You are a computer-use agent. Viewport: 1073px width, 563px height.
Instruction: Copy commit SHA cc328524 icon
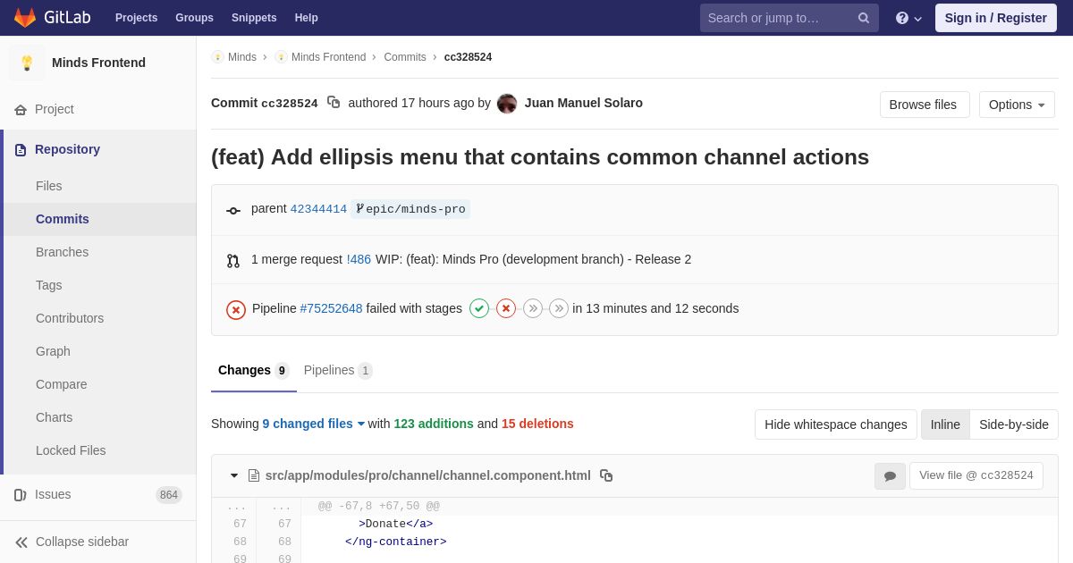click(x=334, y=103)
